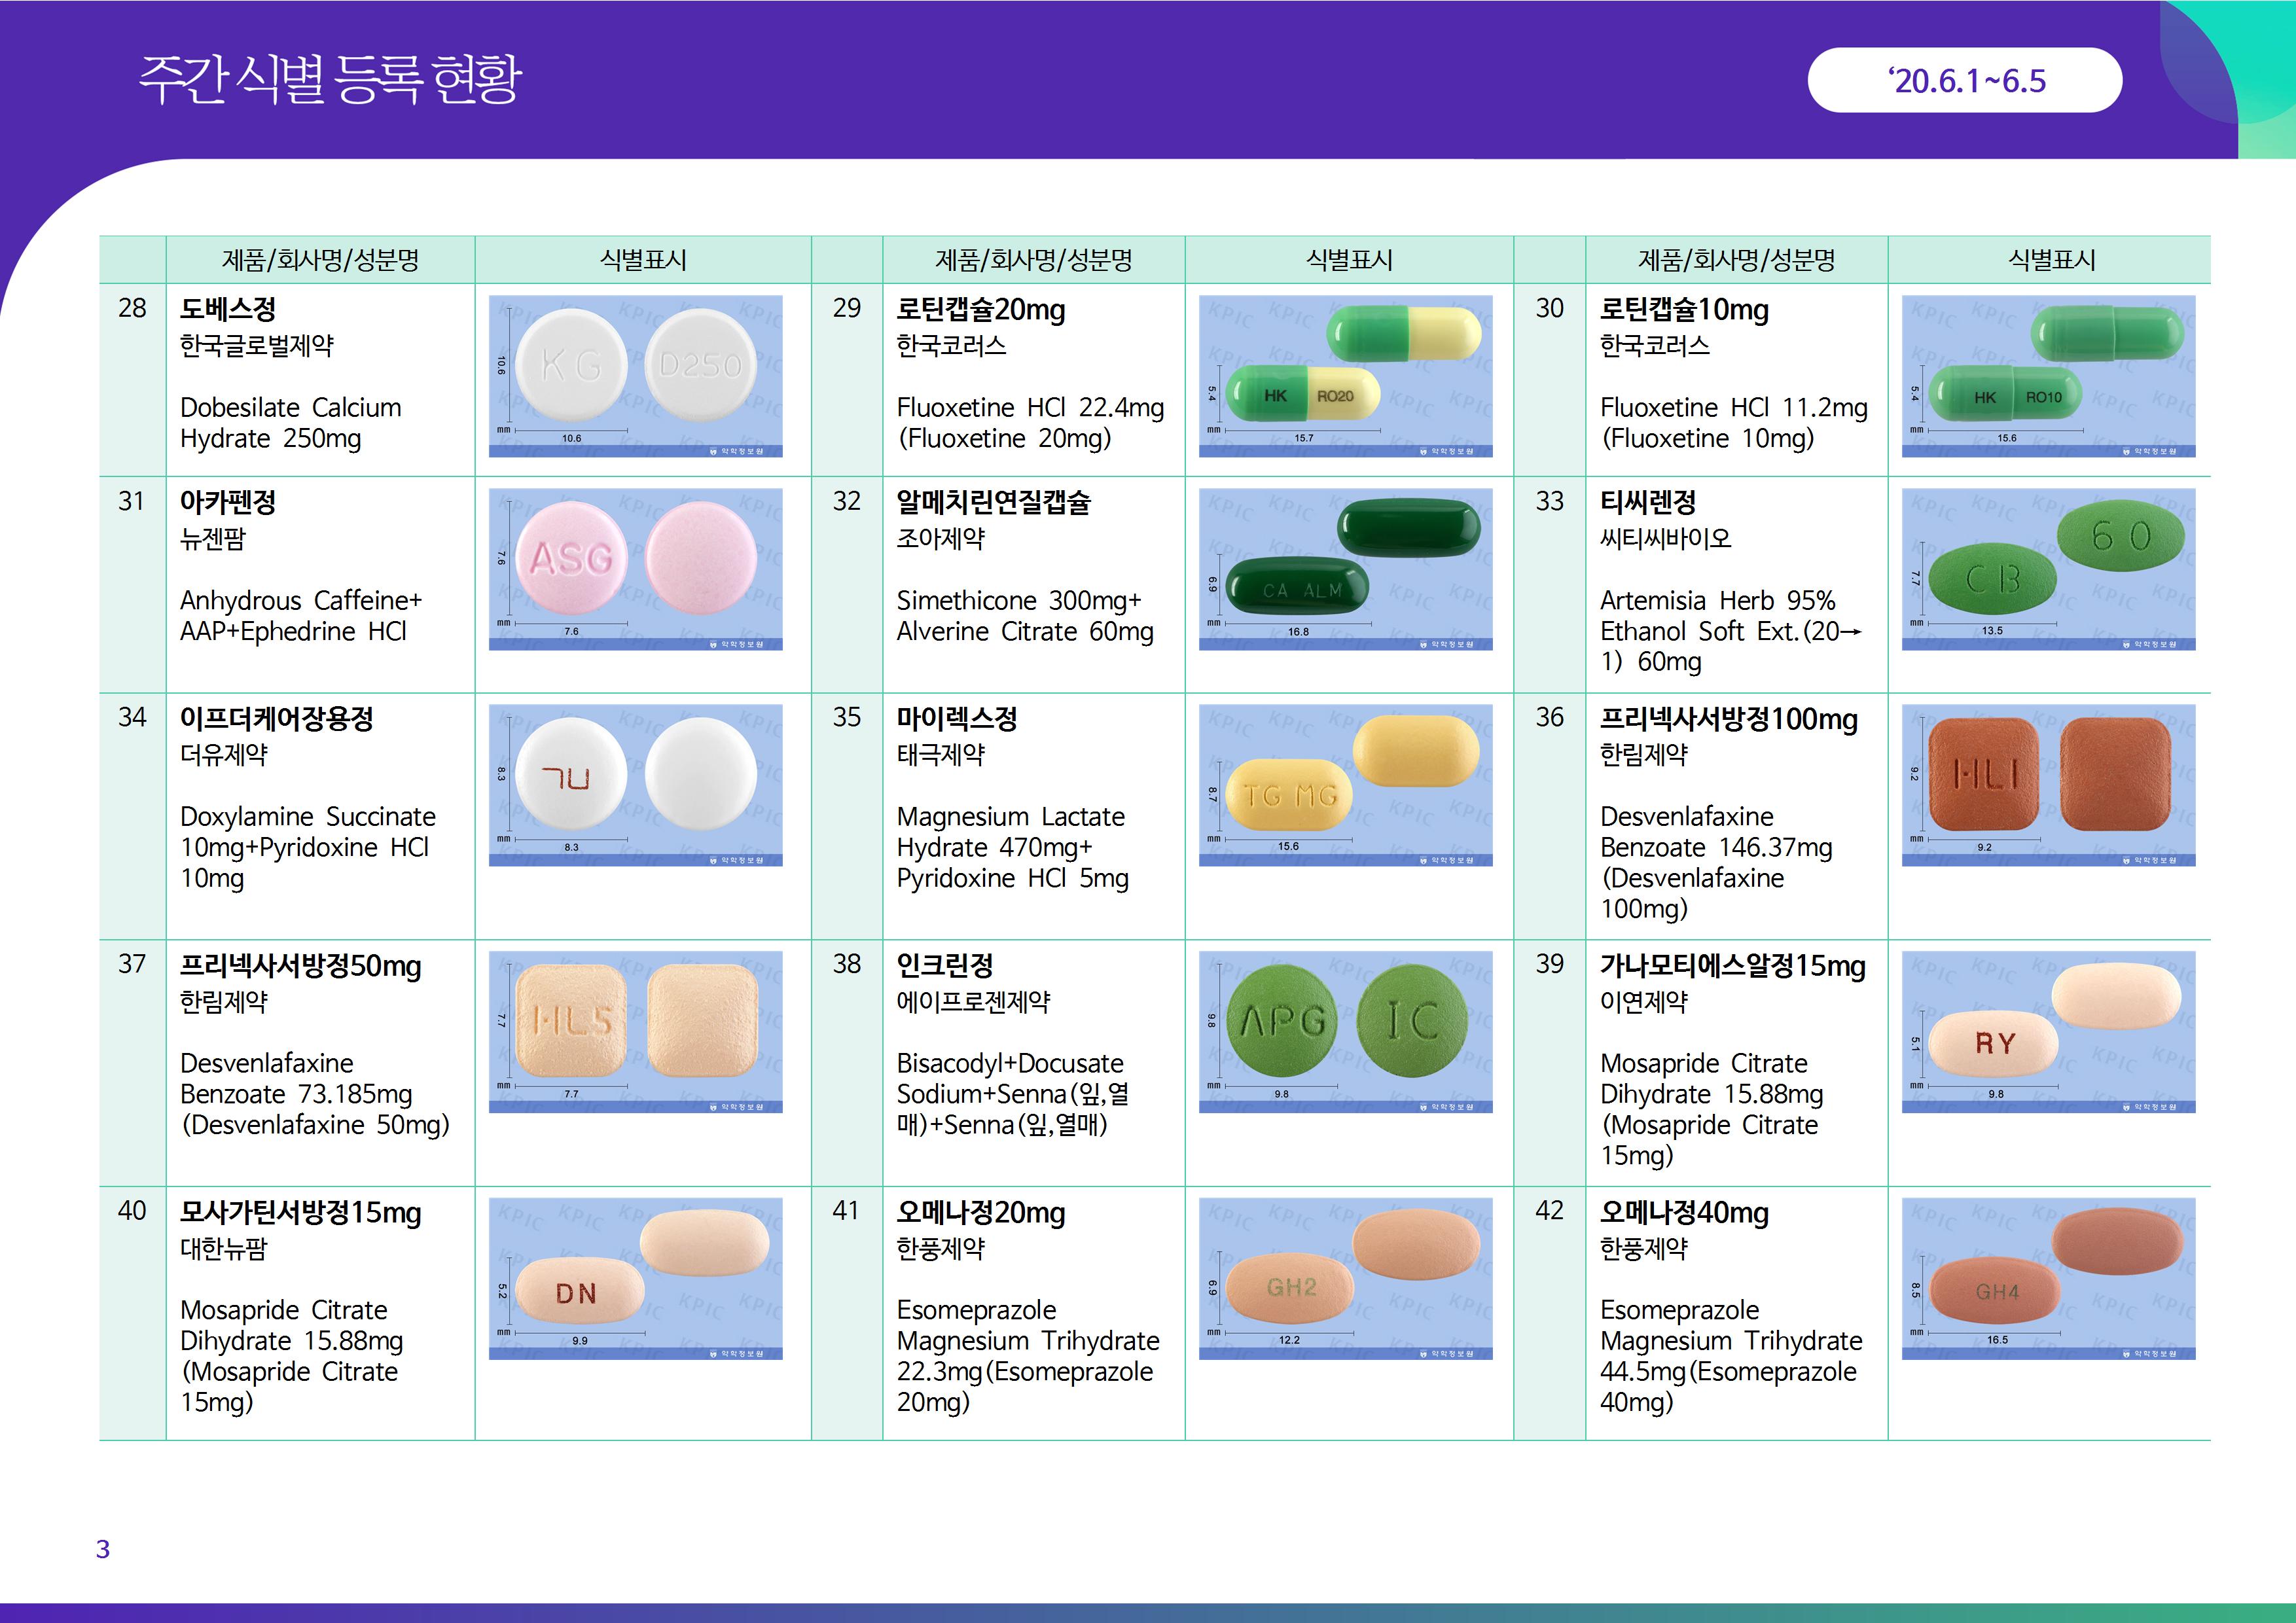Click the green CB 60 oval tablet image
Image resolution: width=2296 pixels, height=1623 pixels.
(x=2048, y=568)
